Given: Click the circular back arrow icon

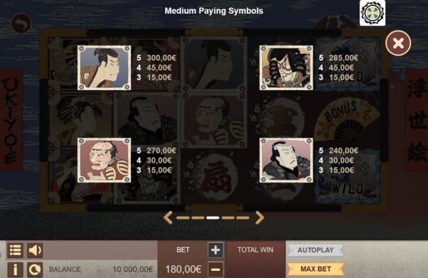Looking at the screenshot, I should [x=21, y=23].
